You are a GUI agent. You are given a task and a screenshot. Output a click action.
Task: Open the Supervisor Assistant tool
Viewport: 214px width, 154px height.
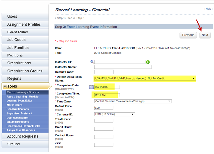pos(19,113)
